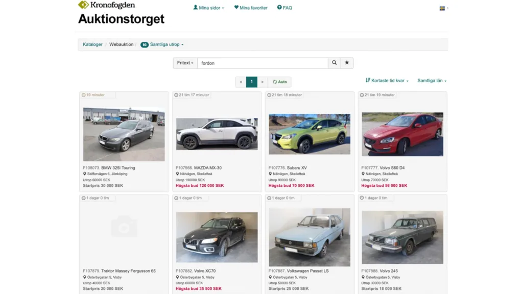Open the BMW 325I Touring photo

coord(124,134)
